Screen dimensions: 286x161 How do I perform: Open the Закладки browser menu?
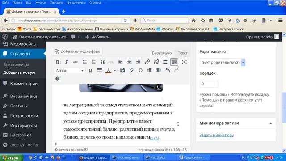[57, 3]
